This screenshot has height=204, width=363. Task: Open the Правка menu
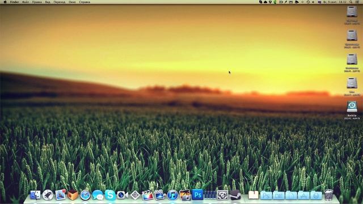37,2
